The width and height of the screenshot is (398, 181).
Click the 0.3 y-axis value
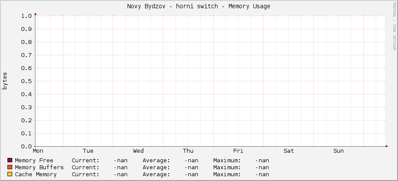point(26,107)
